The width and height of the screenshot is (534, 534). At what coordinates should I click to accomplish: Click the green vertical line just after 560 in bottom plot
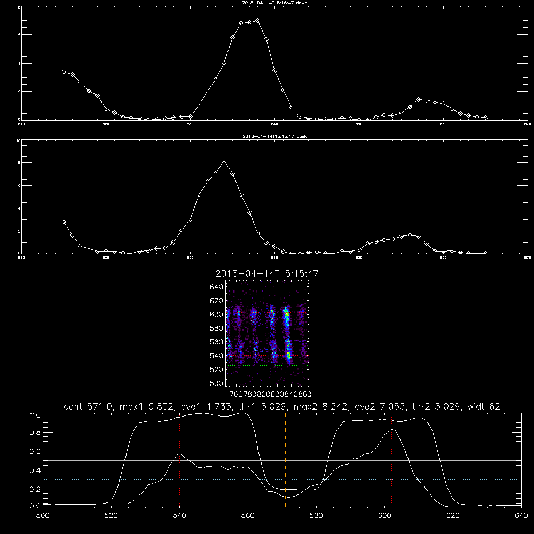pos(257,460)
